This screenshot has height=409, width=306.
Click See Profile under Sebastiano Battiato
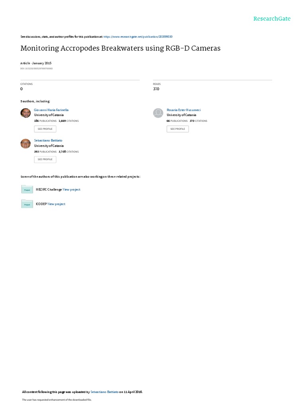point(45,159)
